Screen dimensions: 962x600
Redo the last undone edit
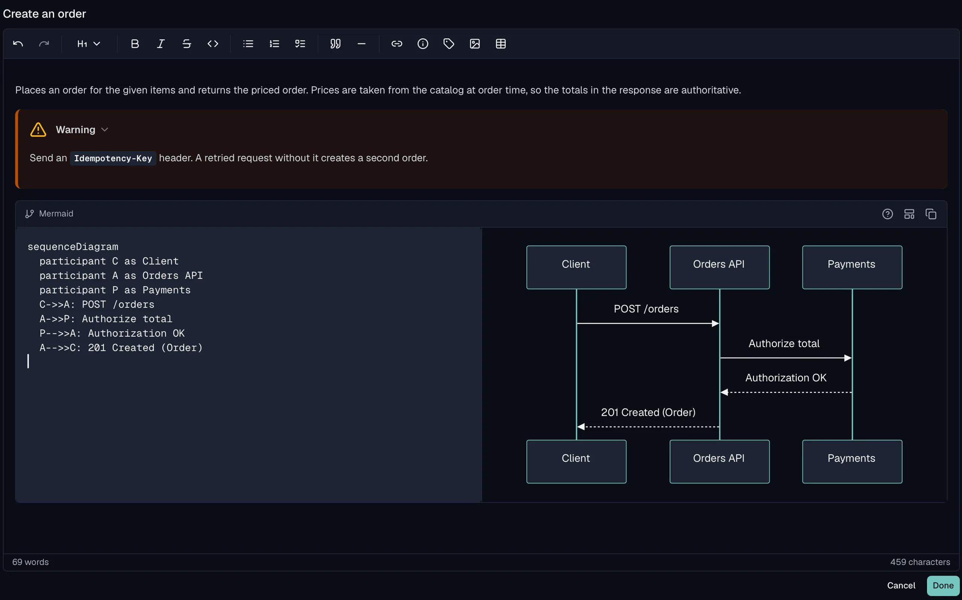[x=44, y=44]
